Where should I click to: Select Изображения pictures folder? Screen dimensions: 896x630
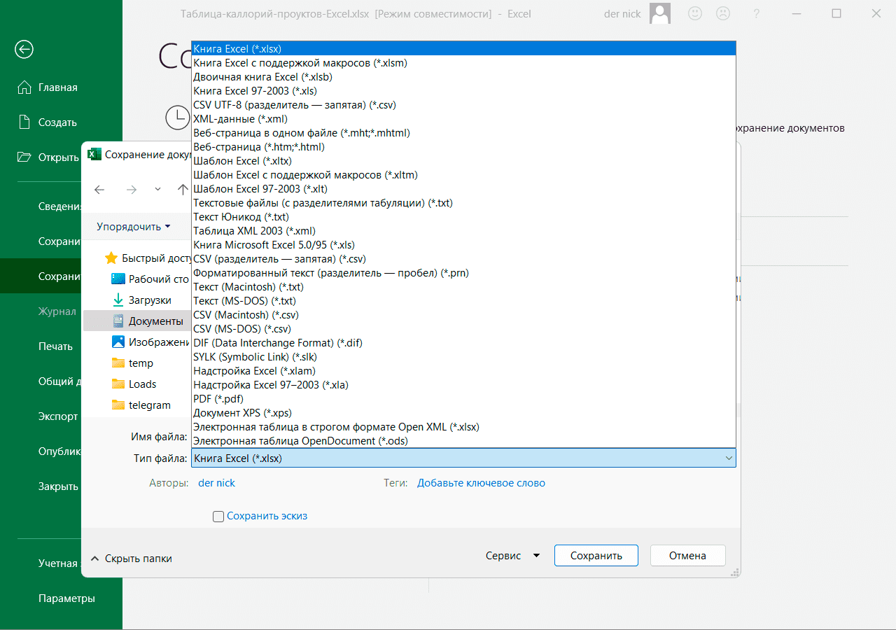tap(150, 342)
